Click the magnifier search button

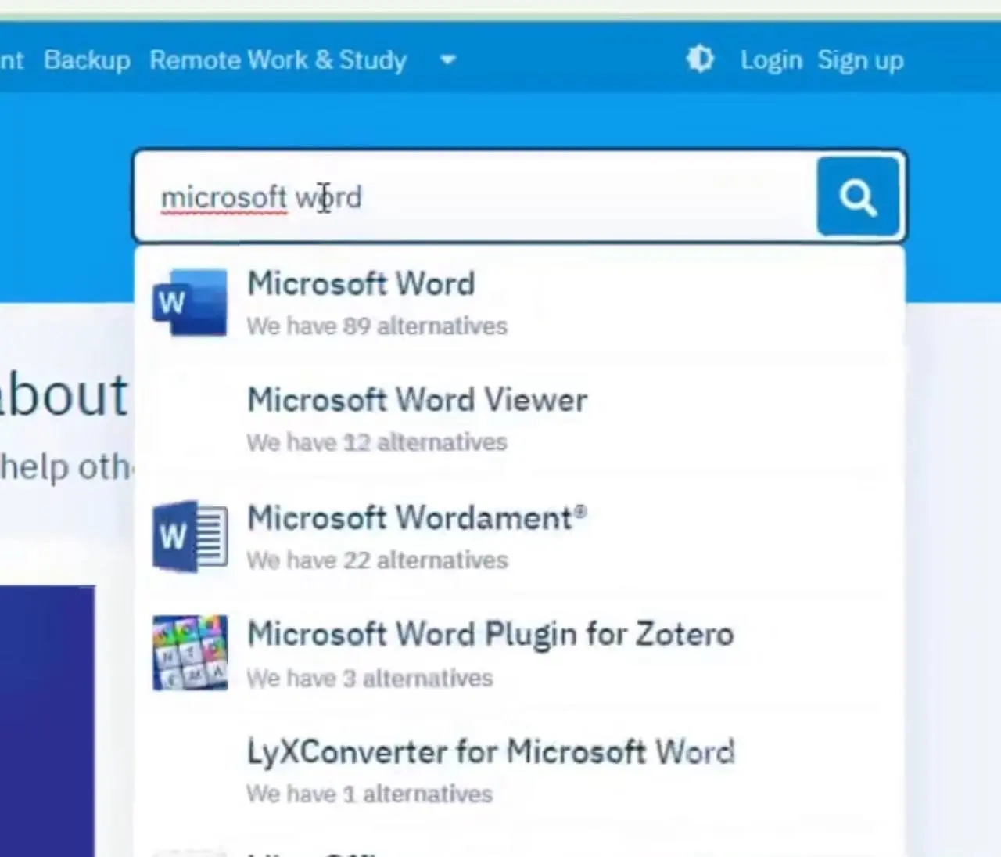pos(858,196)
